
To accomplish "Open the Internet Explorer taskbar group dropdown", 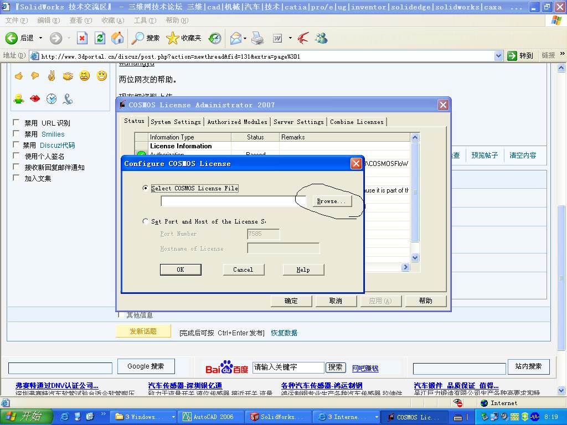I will [x=377, y=417].
